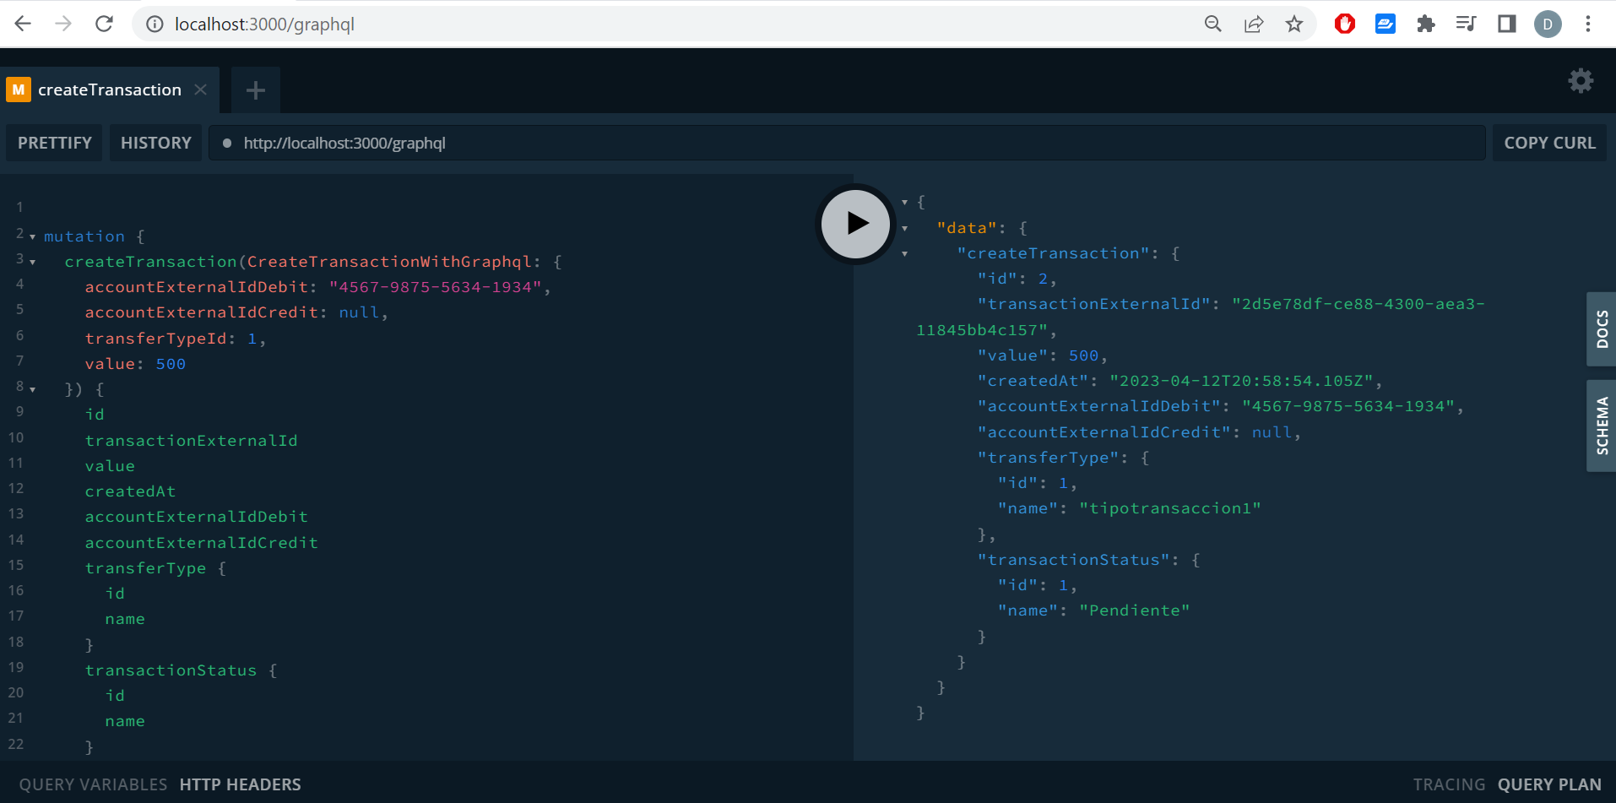The image size is (1616, 803).
Task: Click the browser back arrow
Action: click(23, 24)
